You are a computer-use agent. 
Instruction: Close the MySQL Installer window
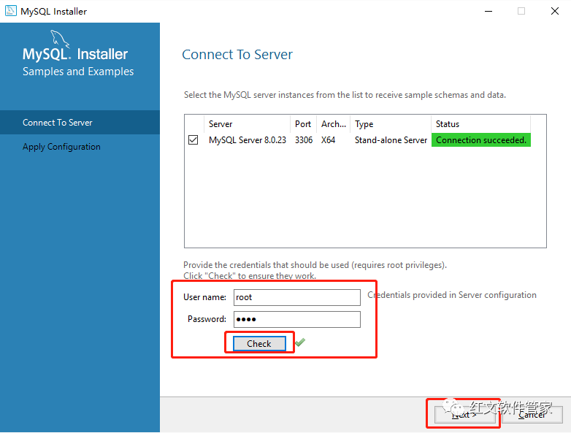[x=555, y=11]
